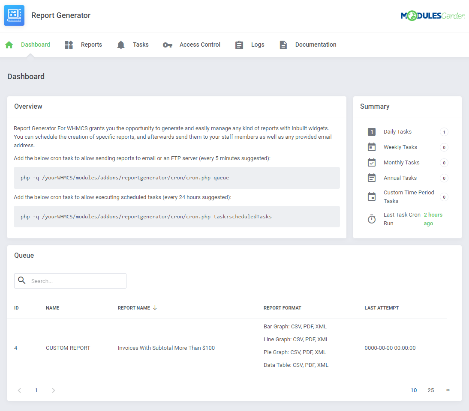Click the Report Generator app logo icon
The image size is (469, 411).
(x=14, y=15)
